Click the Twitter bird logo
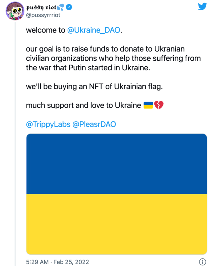The width and height of the screenshot is (211, 266). 202,6
